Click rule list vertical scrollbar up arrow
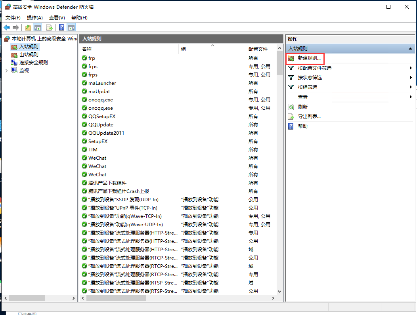The image size is (417, 315). 279,48
